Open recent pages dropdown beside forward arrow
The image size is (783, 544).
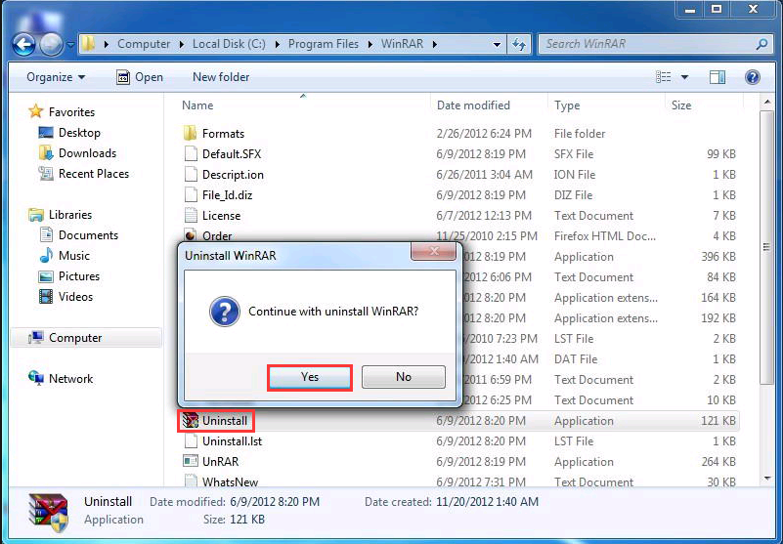(70, 45)
